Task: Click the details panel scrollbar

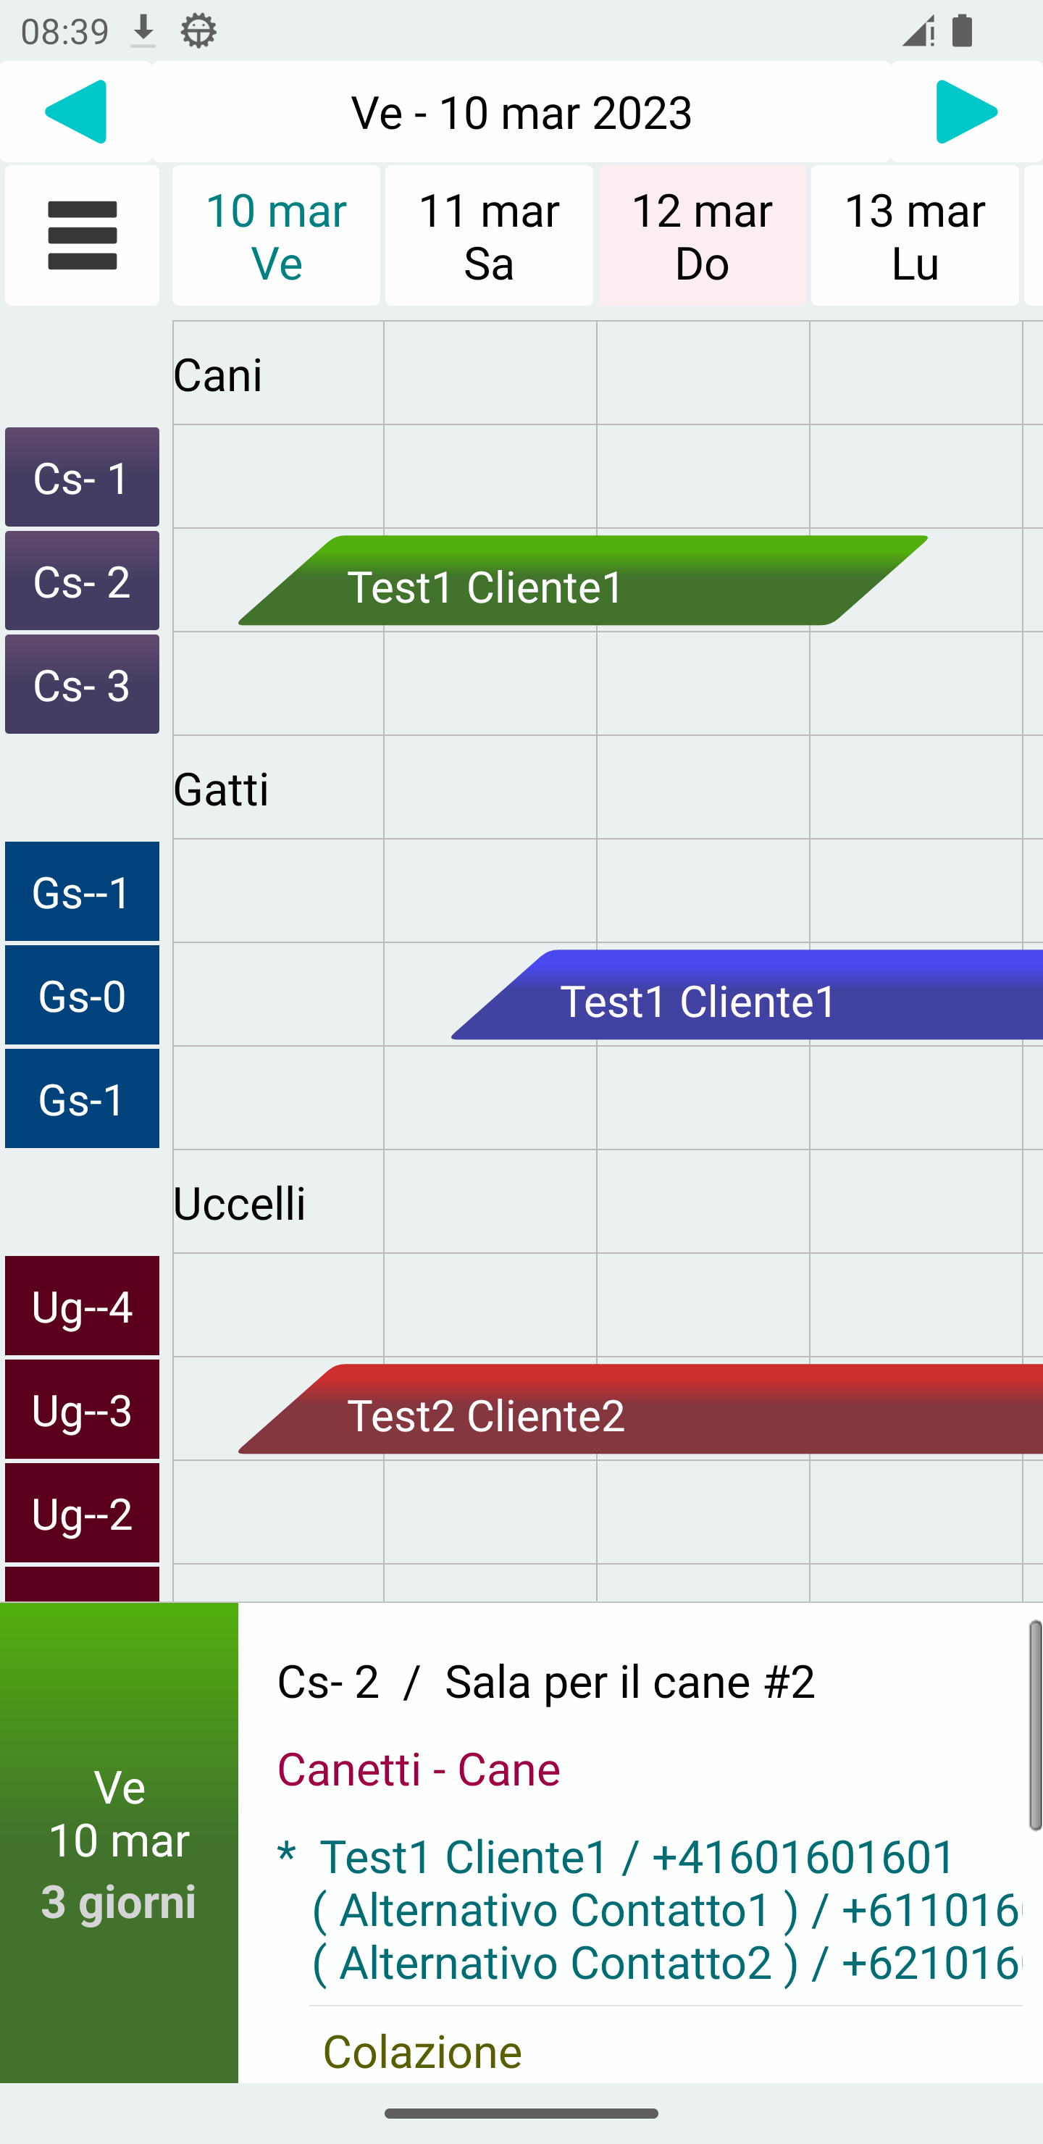Action: [x=1034, y=1725]
